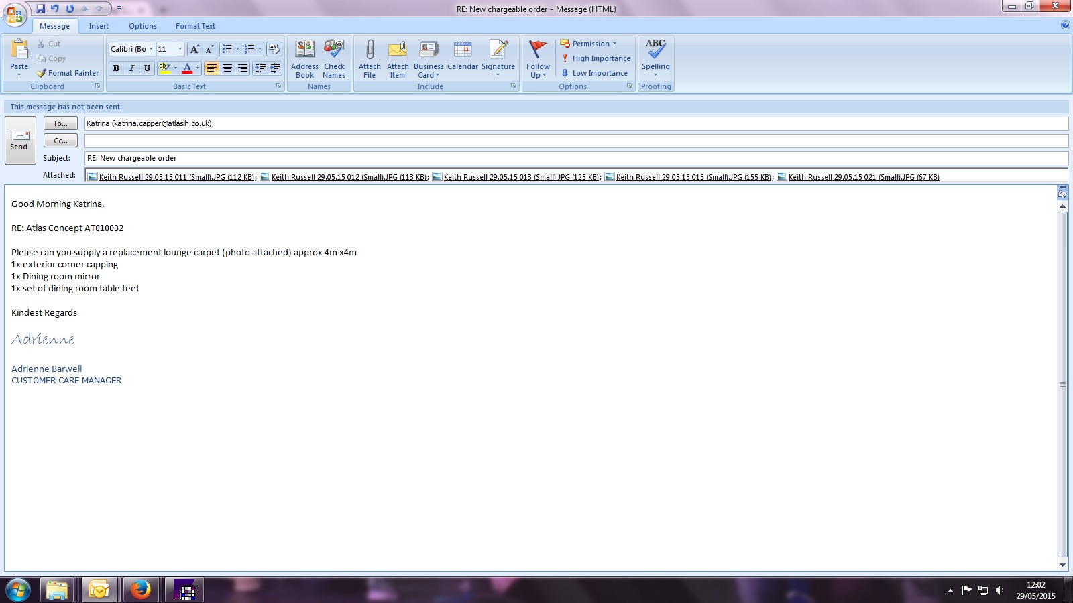Open the Address Book
1073x603 pixels.
point(304,59)
